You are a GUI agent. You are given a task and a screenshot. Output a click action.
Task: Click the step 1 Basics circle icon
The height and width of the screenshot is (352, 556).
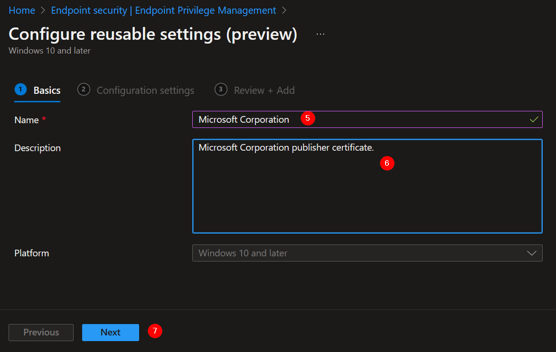pos(19,89)
